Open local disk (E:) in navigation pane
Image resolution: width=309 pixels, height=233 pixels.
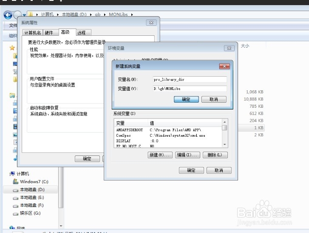(32, 198)
